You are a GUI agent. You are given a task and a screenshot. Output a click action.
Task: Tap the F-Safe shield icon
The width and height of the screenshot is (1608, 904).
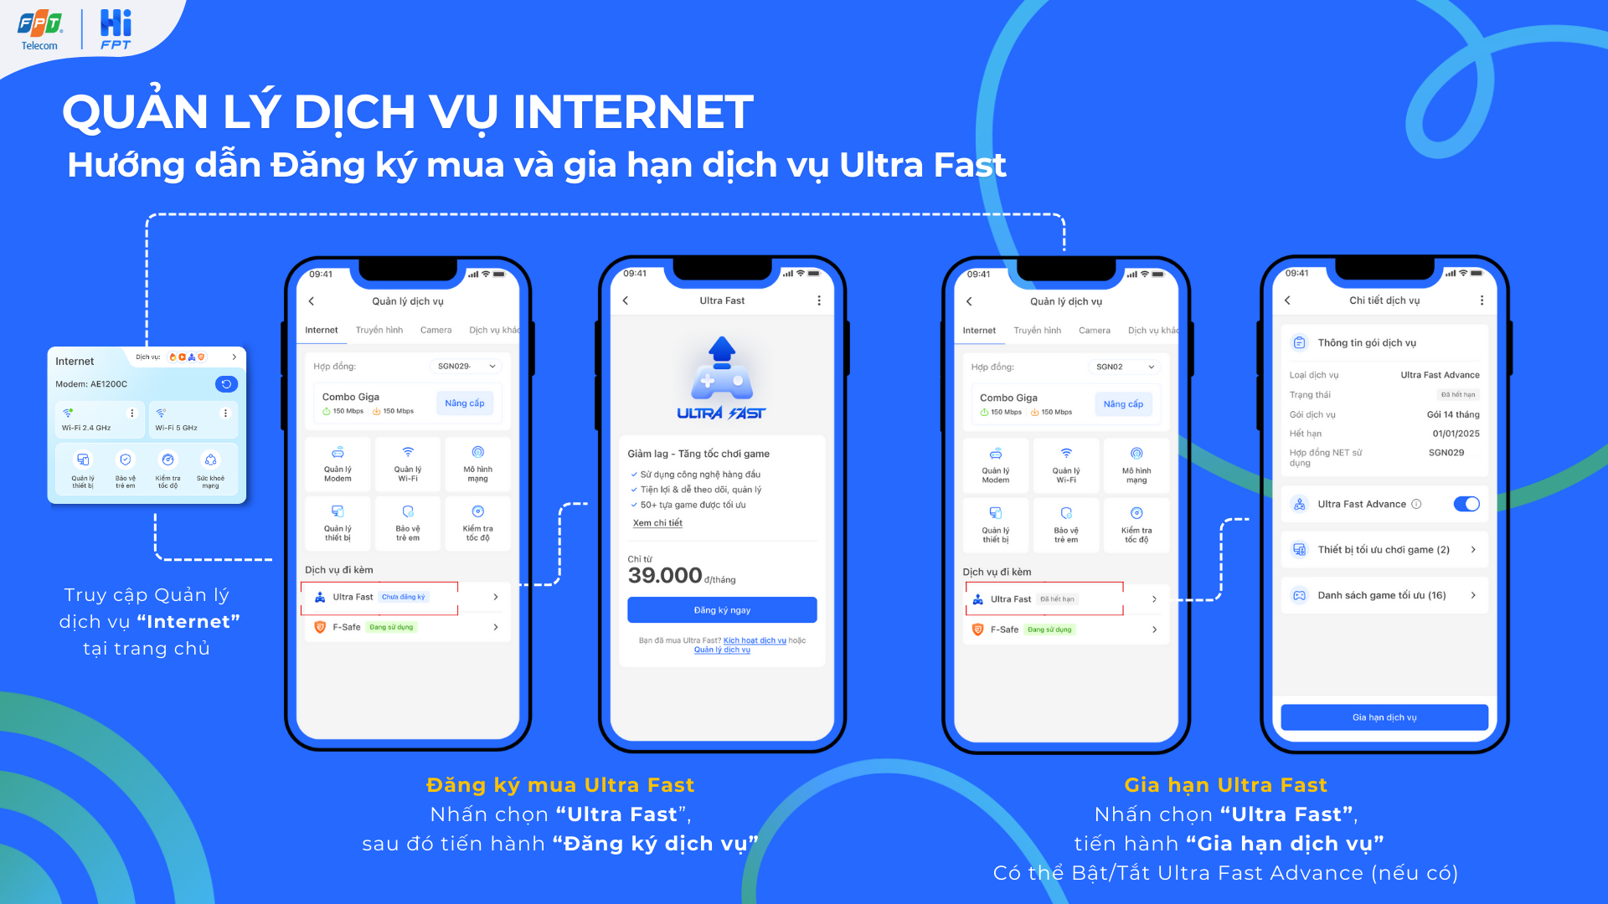click(x=319, y=629)
